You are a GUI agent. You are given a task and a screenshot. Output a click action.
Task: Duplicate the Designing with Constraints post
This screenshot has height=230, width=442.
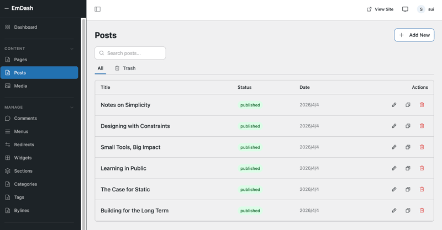click(408, 126)
